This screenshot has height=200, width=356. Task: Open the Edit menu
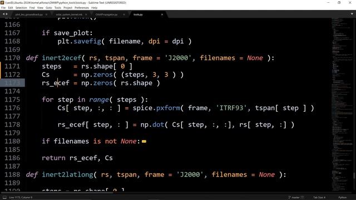click(11, 8)
